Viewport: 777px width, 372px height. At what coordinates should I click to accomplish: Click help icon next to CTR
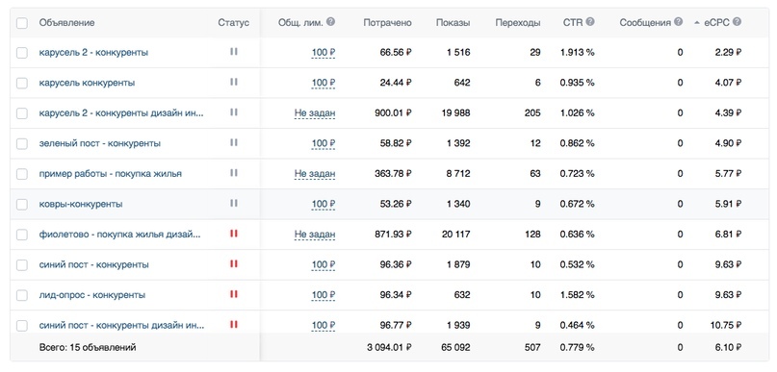590,22
